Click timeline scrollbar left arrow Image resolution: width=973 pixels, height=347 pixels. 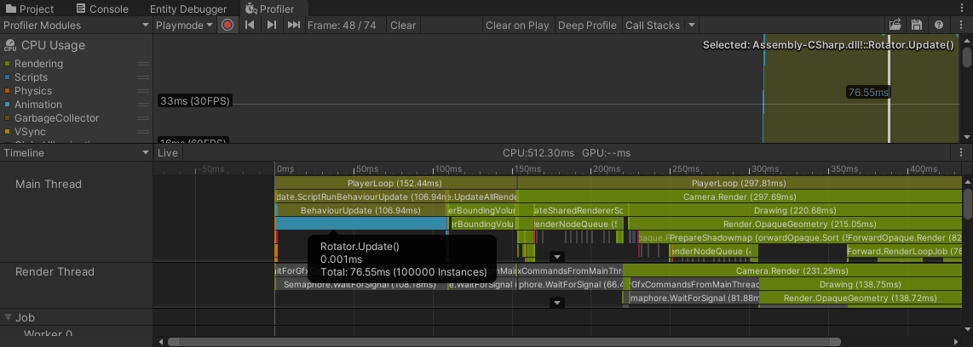pos(161,342)
